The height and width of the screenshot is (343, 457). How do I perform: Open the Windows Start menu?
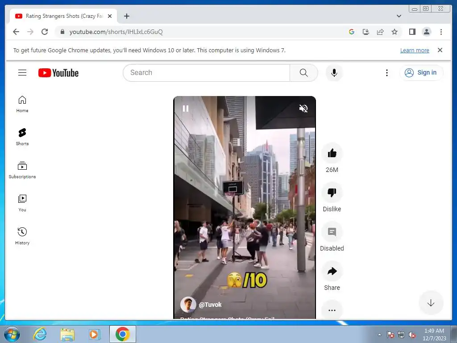tap(12, 334)
